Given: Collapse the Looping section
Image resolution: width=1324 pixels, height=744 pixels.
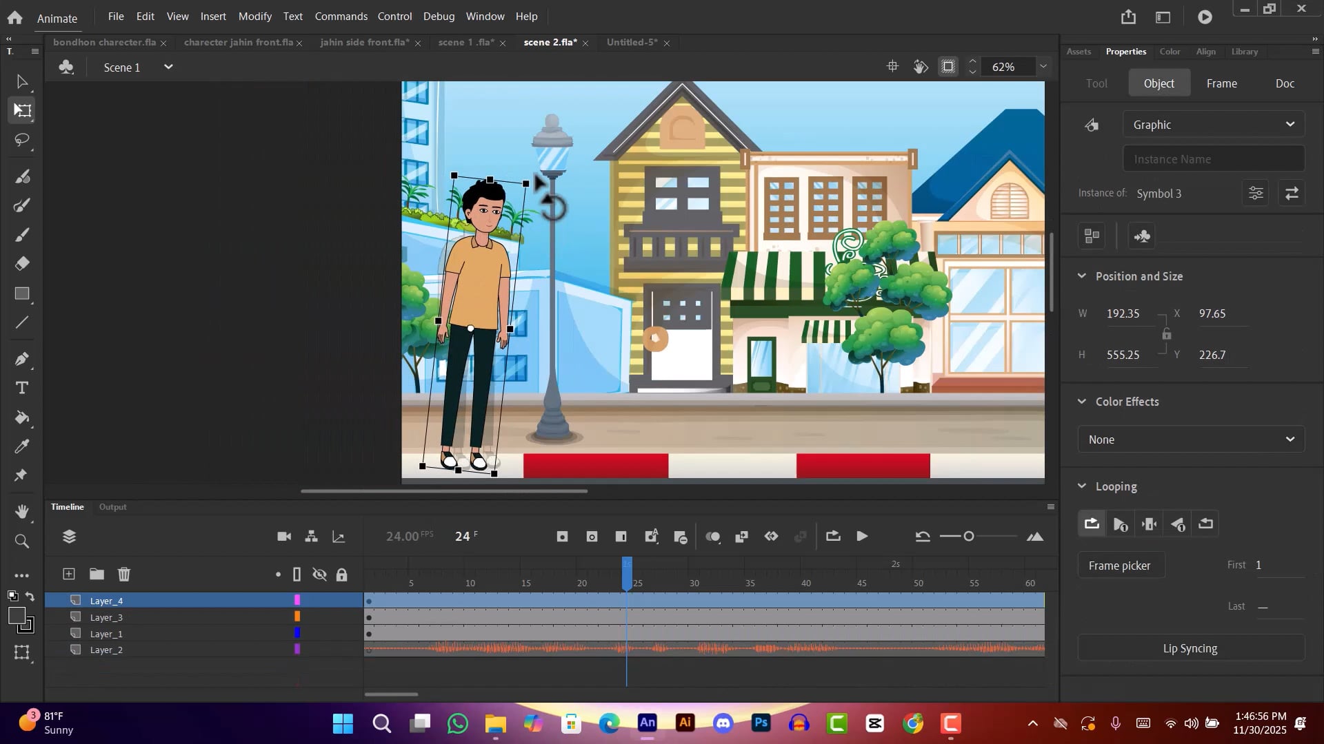Looking at the screenshot, I should point(1081,486).
